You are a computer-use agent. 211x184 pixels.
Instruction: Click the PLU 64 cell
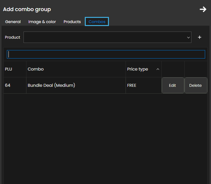coord(8,85)
